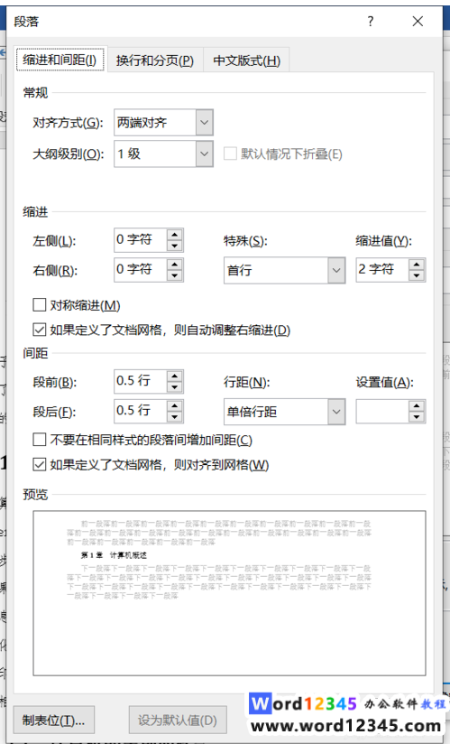Switch to the 换行和分页 tab
The width and height of the screenshot is (450, 744).
coord(155,60)
